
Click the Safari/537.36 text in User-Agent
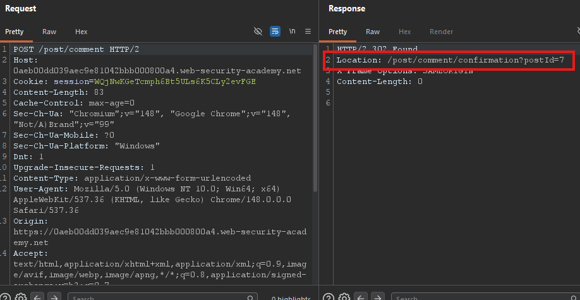point(46,210)
